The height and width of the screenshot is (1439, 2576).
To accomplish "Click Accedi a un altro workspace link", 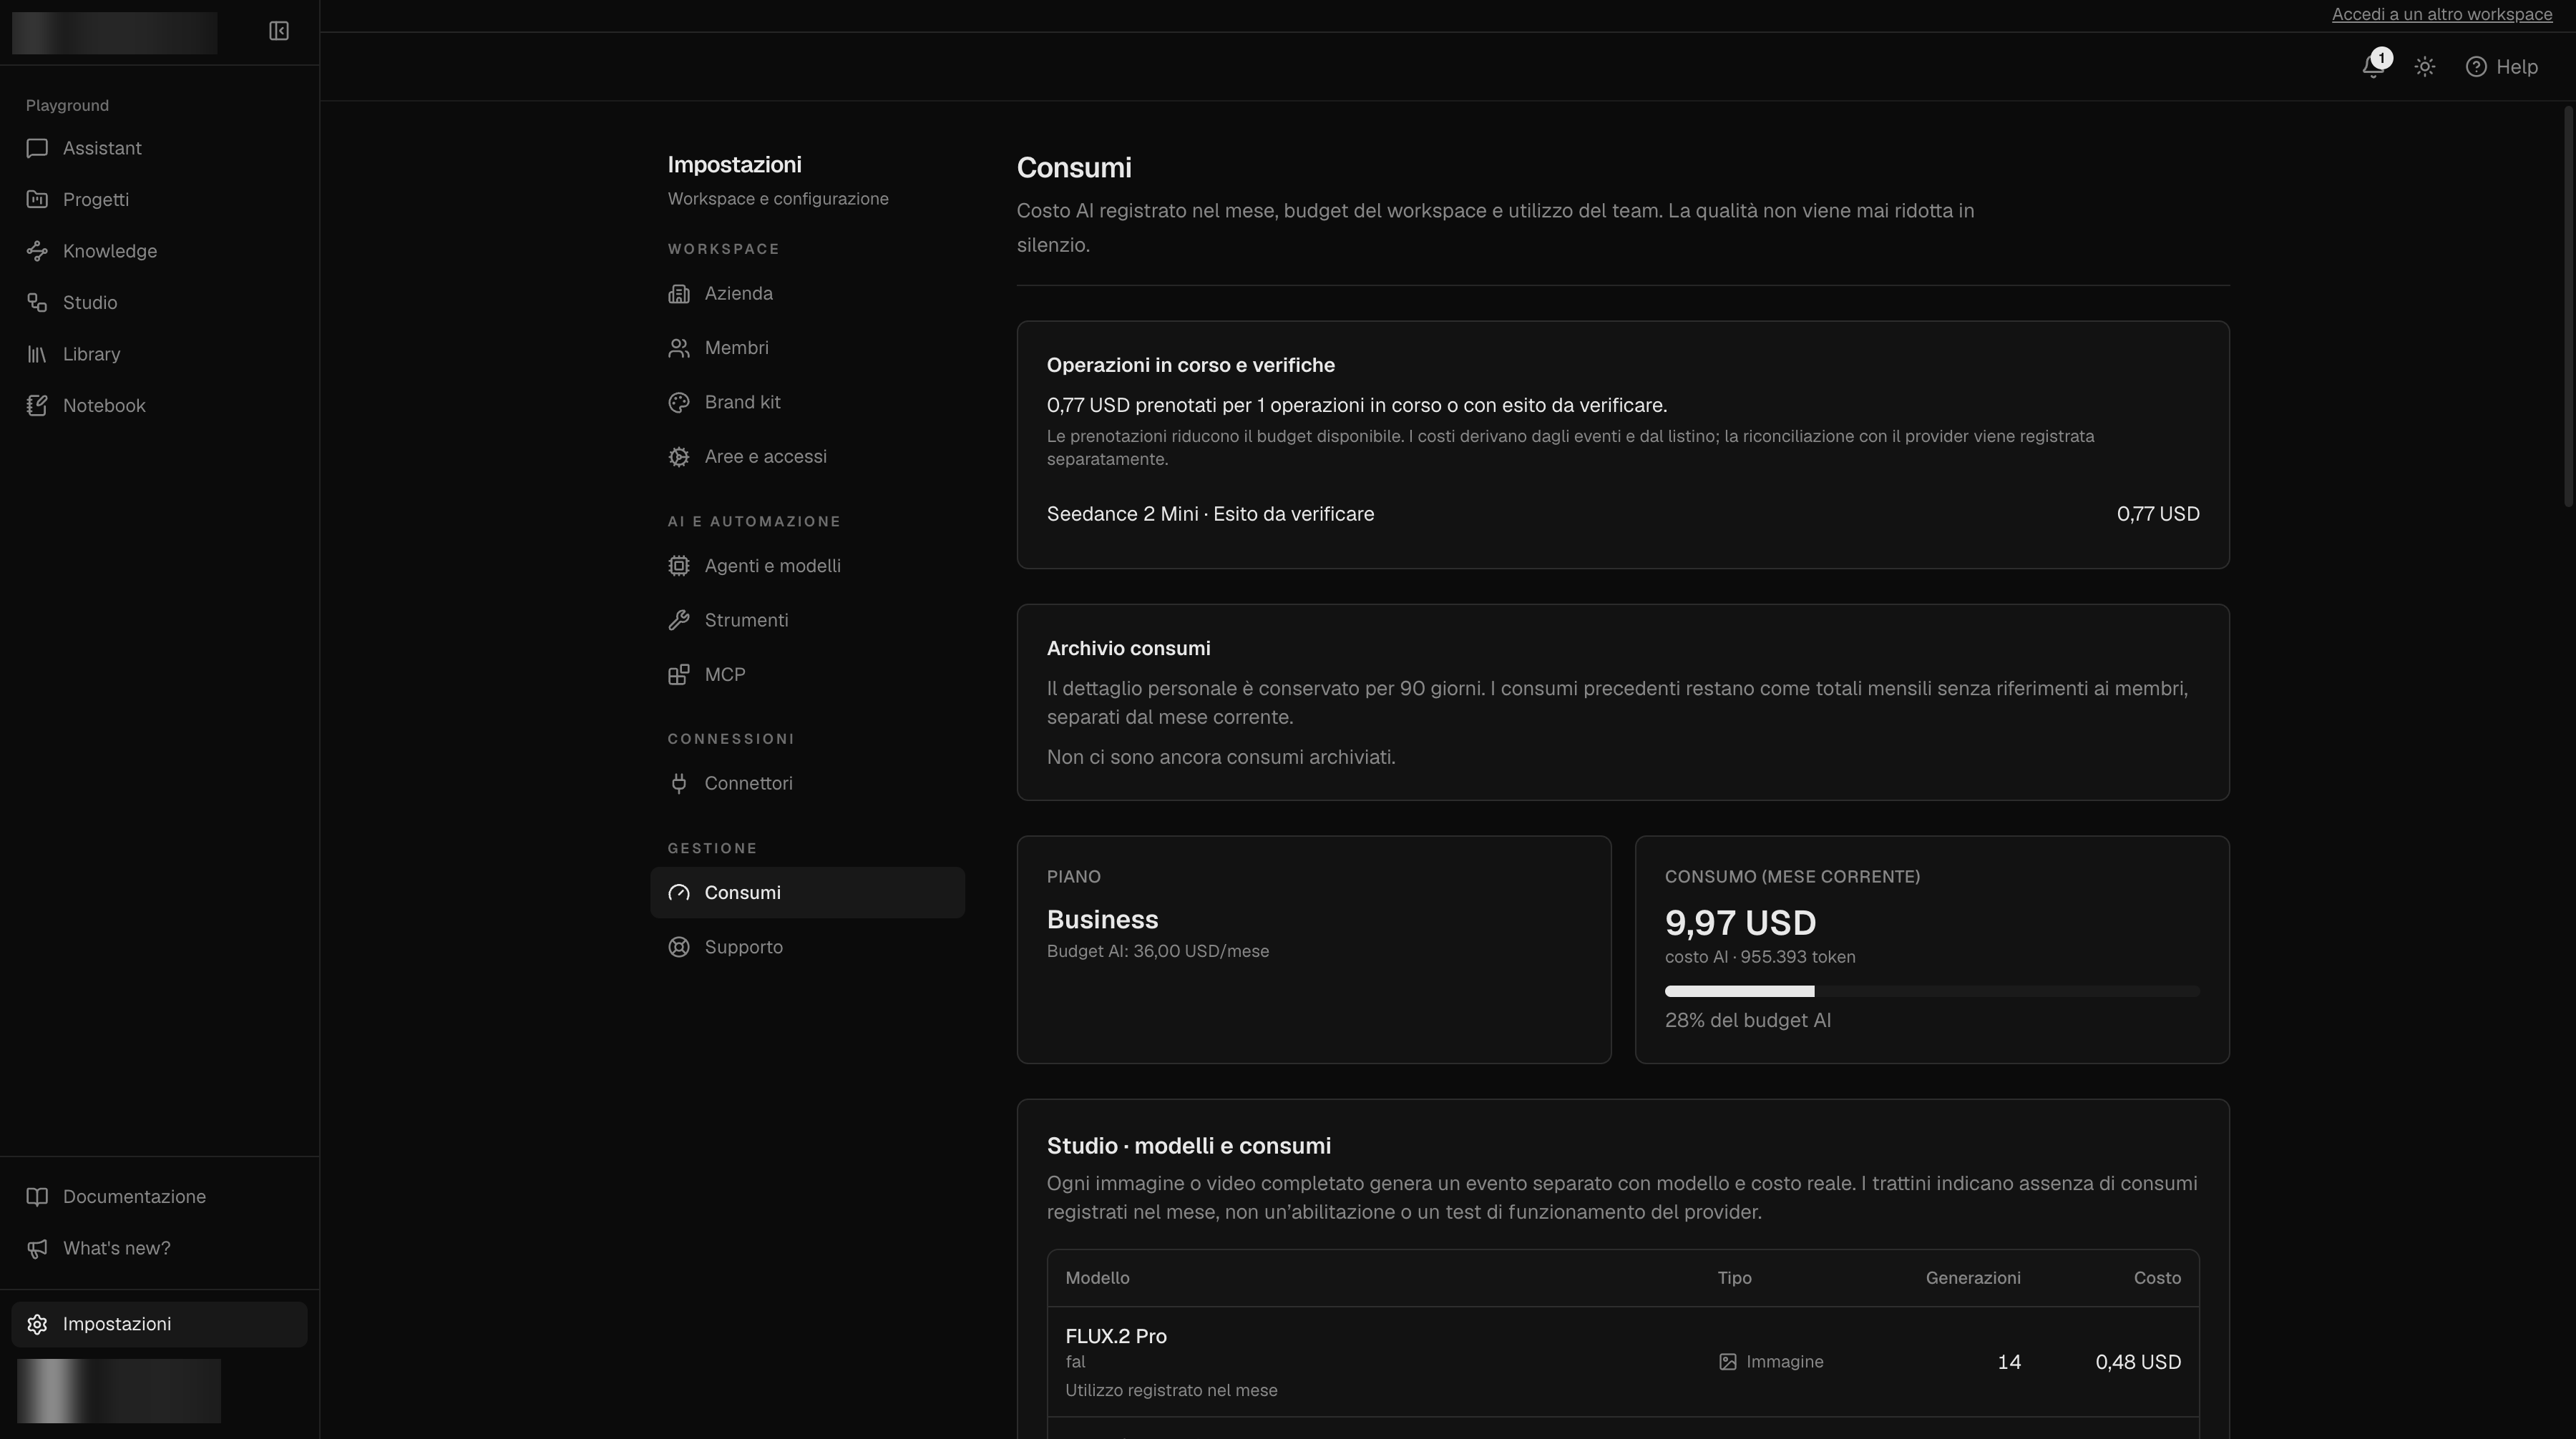I will 2441,14.
